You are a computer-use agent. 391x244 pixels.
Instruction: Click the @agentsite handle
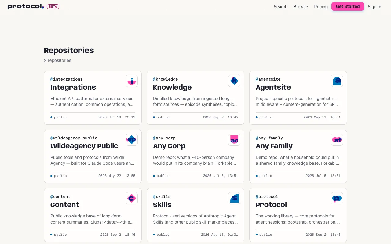coord(268,79)
